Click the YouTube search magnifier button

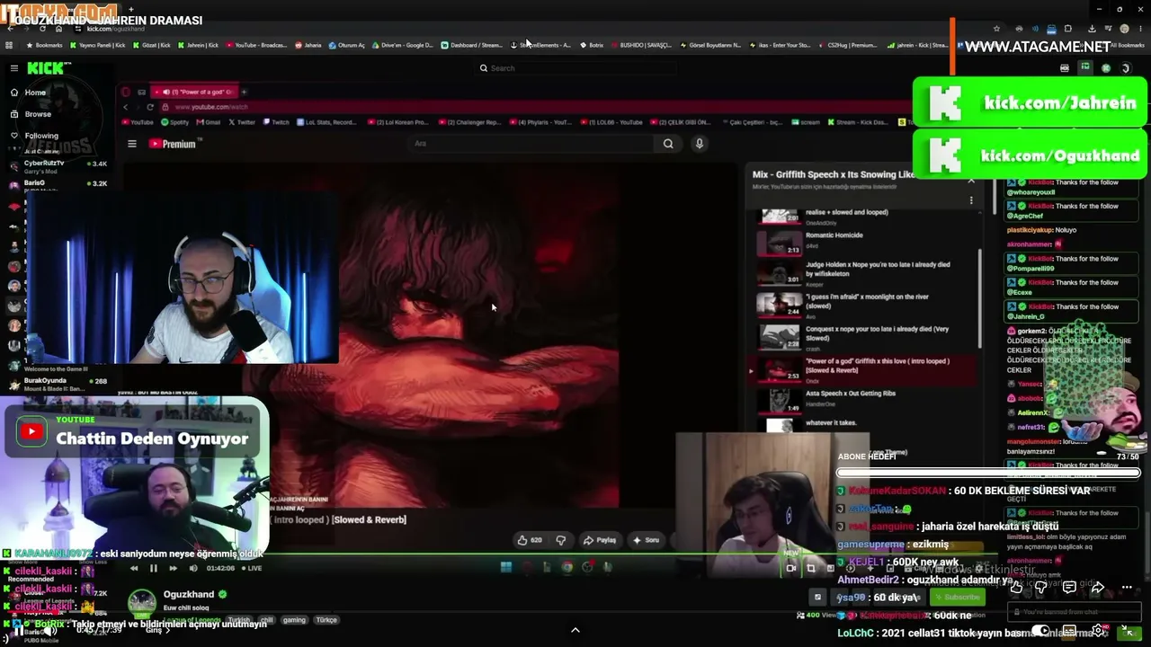click(x=668, y=144)
